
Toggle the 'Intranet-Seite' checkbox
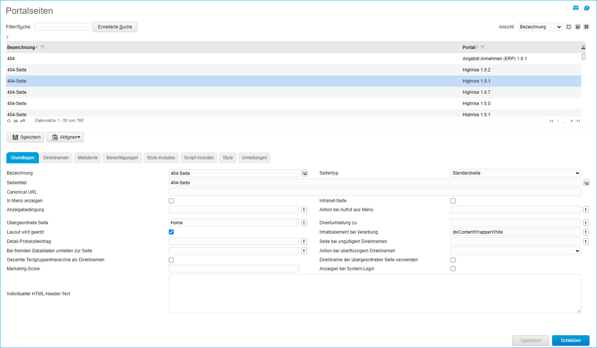point(453,201)
